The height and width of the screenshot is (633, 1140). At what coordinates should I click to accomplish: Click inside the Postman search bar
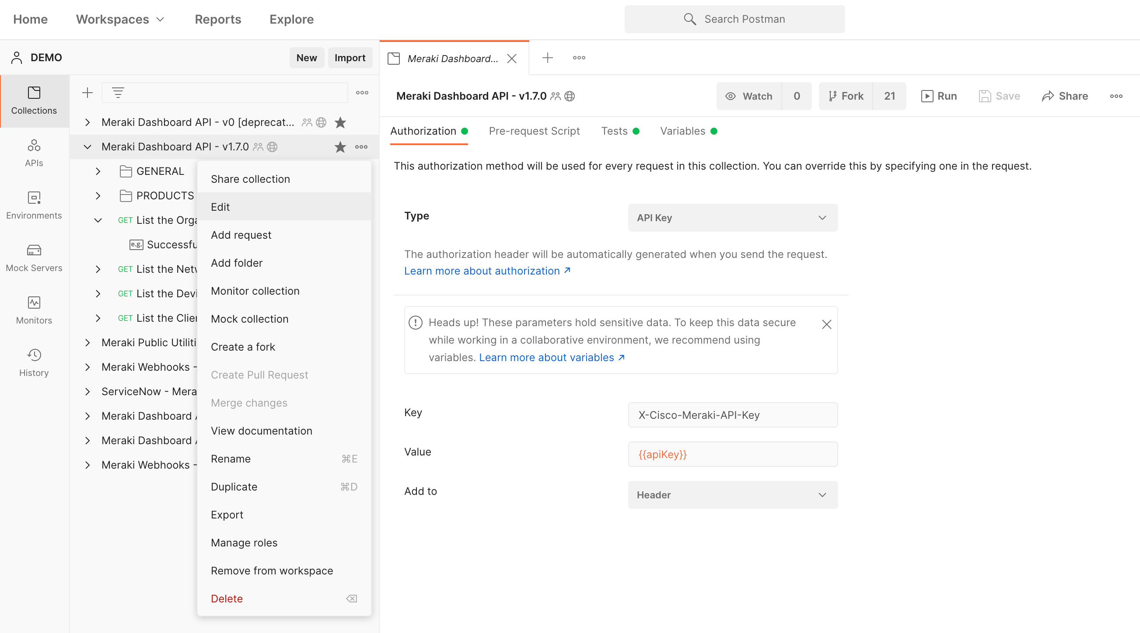tap(734, 19)
